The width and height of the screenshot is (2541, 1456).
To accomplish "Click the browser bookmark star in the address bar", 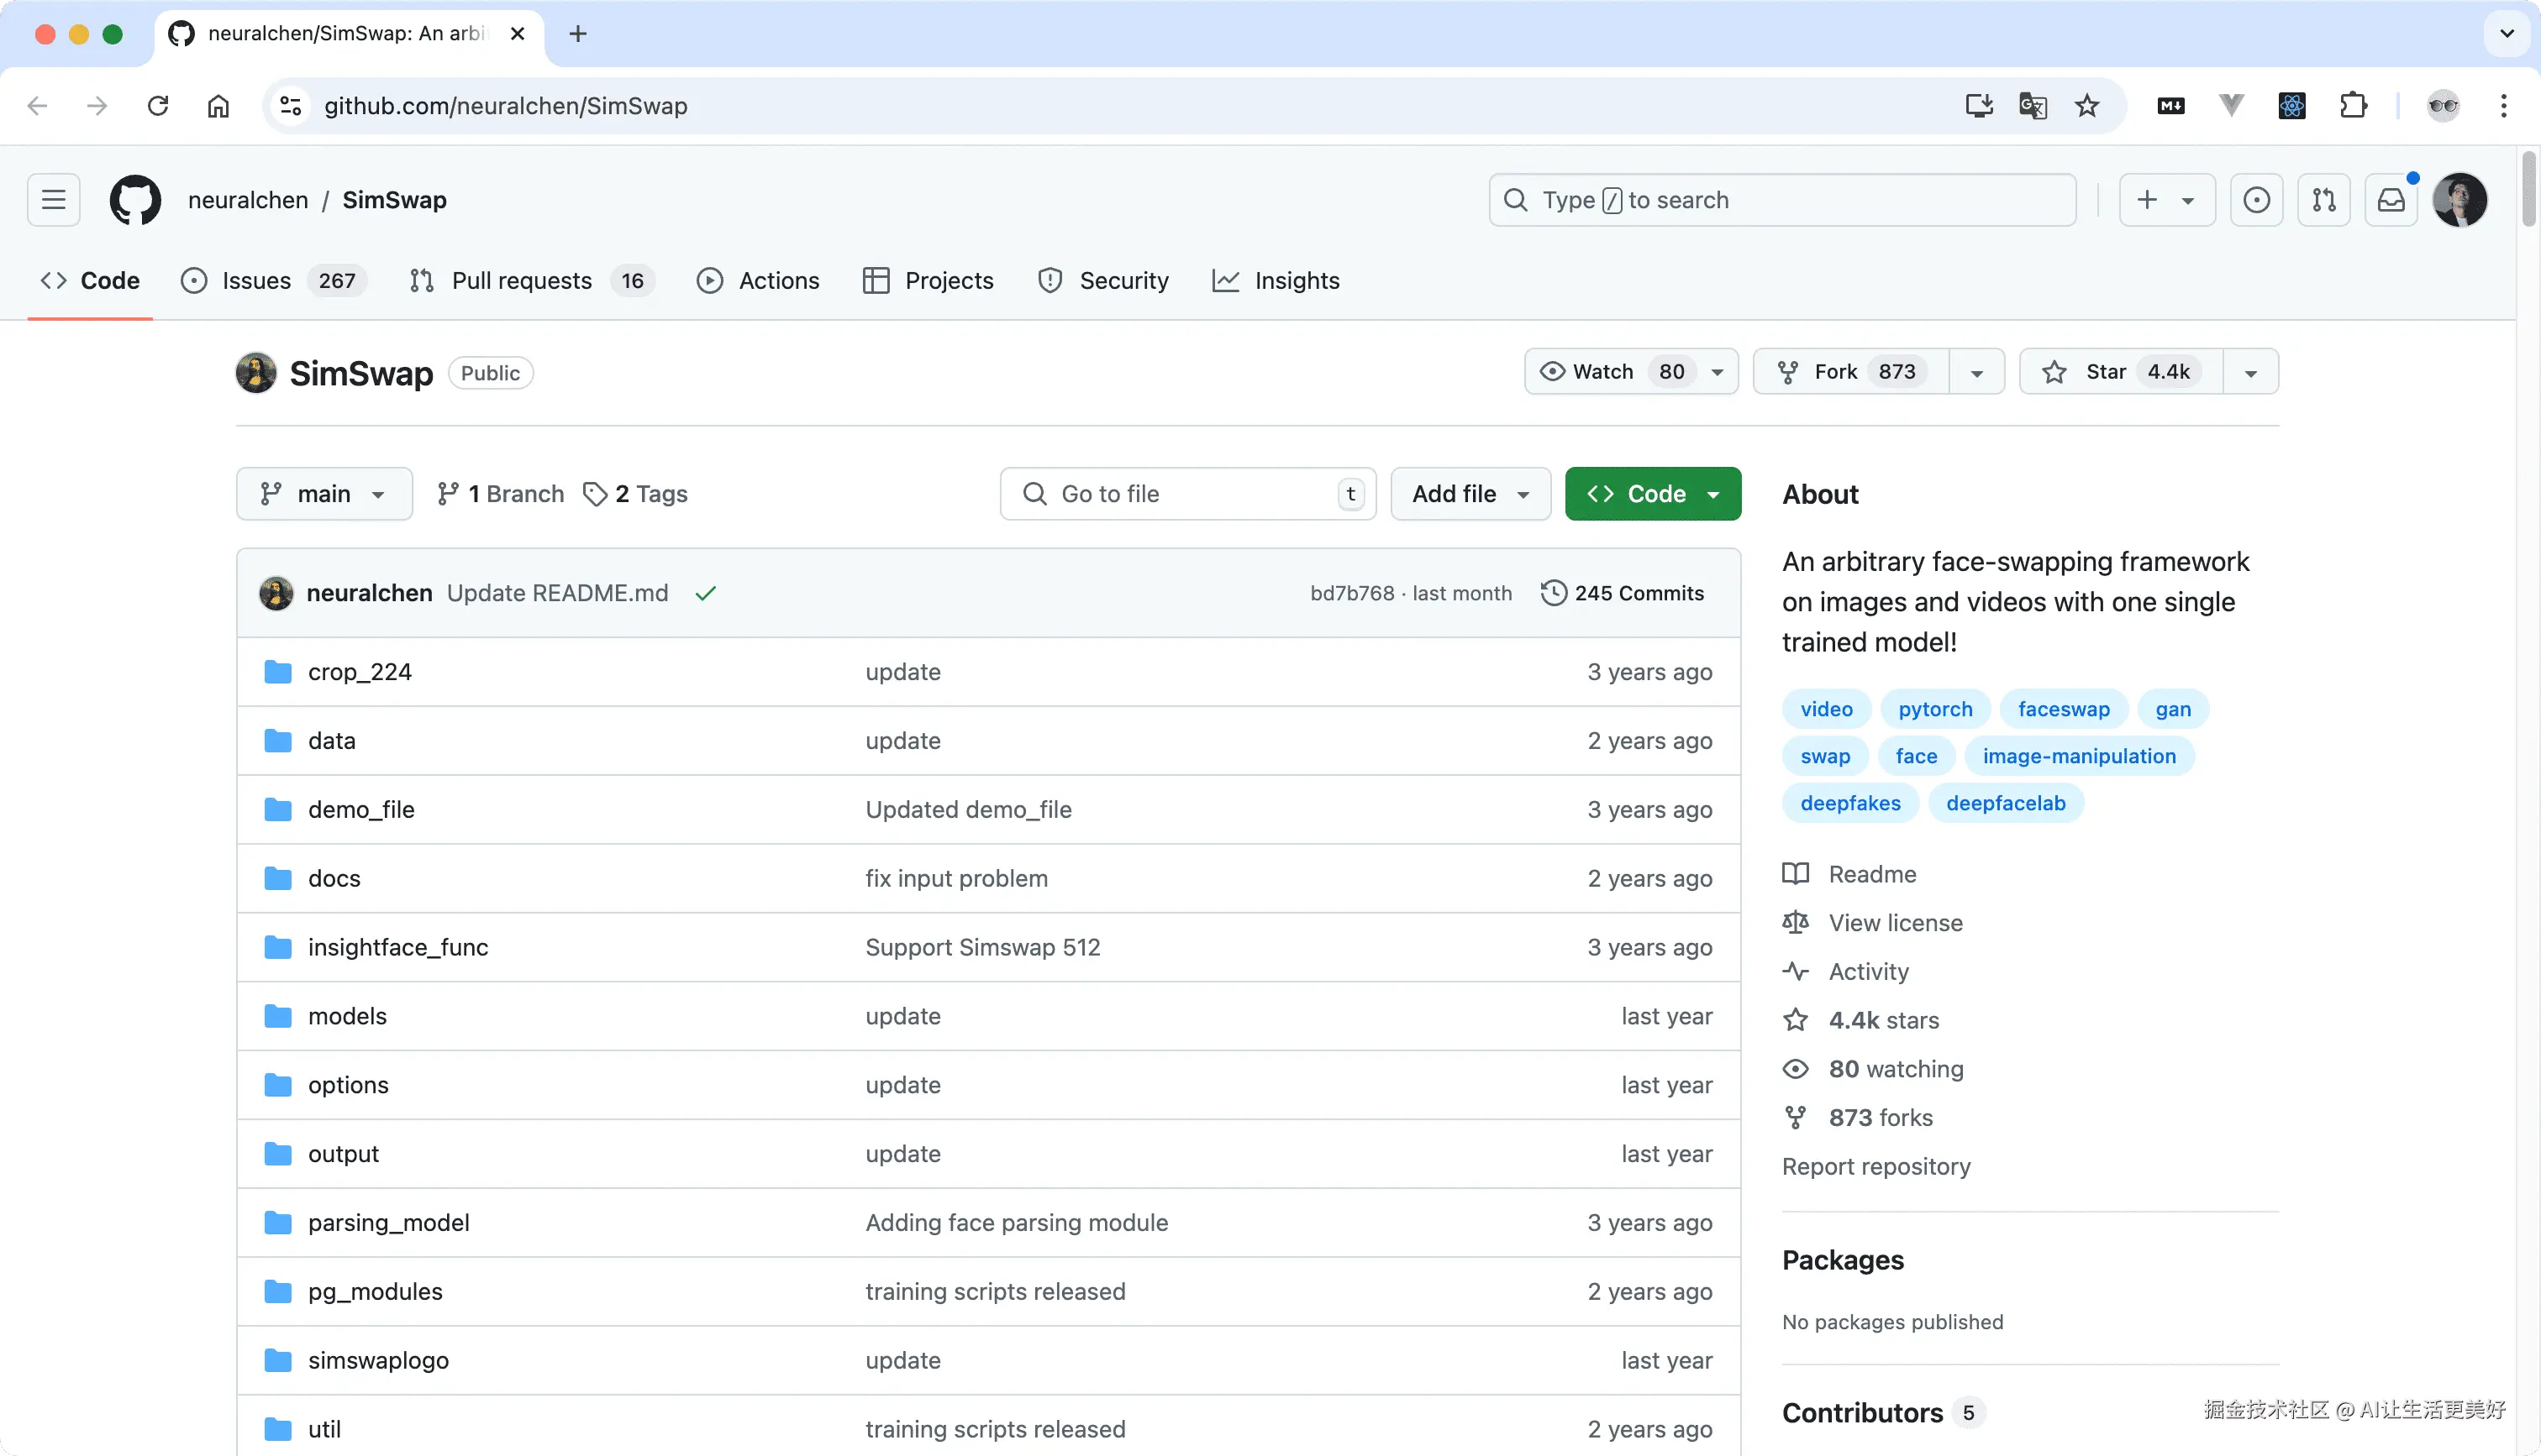I will pos(2086,105).
